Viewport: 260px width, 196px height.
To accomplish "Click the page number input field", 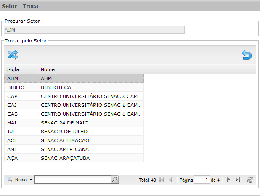I will [202, 180].
